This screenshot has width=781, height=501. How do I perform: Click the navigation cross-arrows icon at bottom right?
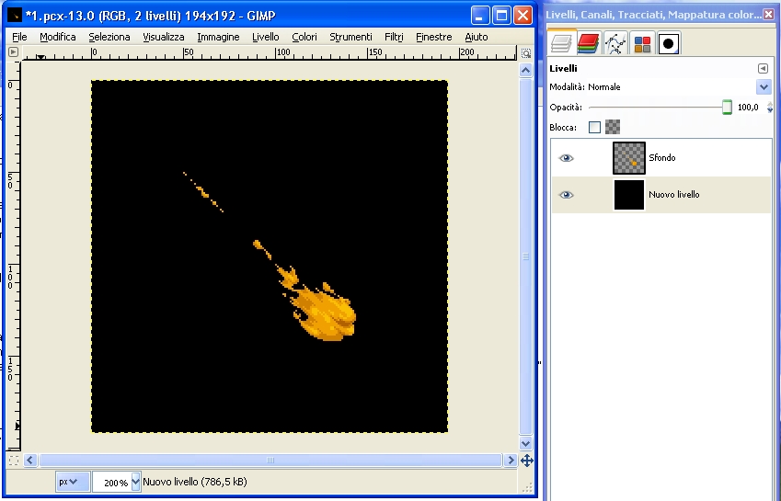526,461
